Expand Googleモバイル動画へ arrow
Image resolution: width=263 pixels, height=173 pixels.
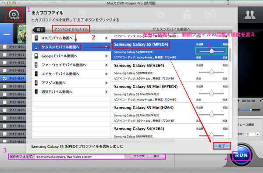pos(107,56)
